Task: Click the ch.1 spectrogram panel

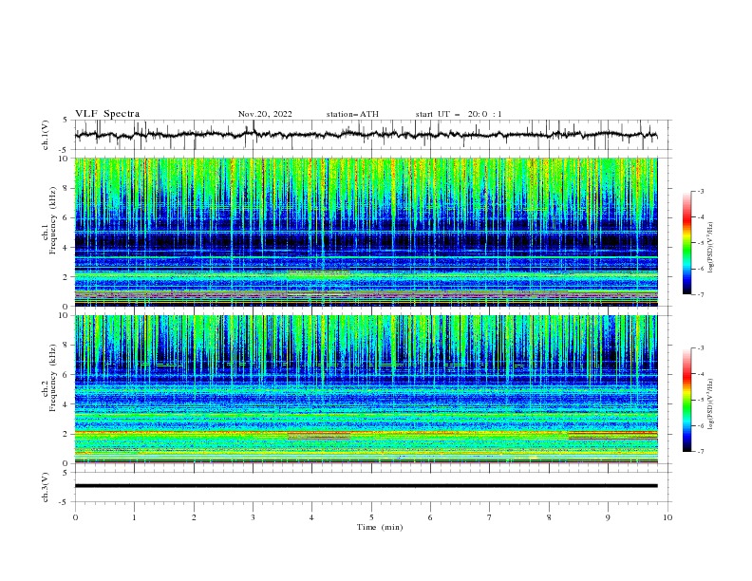Action: (366, 232)
